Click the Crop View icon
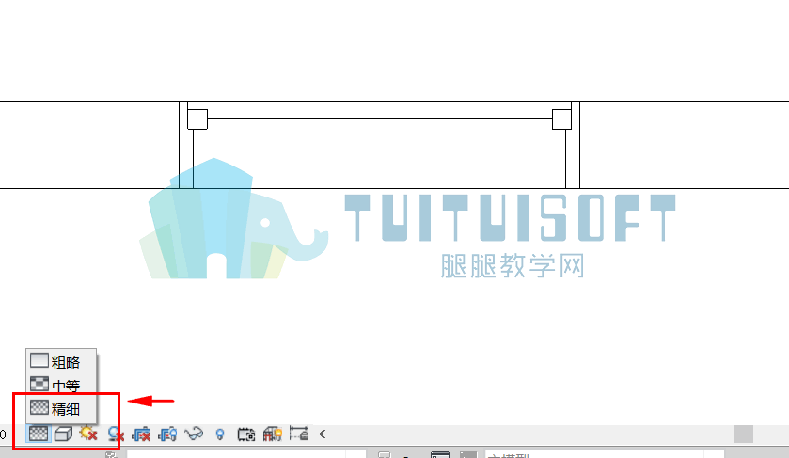Image resolution: width=789 pixels, height=458 pixels. [x=141, y=434]
